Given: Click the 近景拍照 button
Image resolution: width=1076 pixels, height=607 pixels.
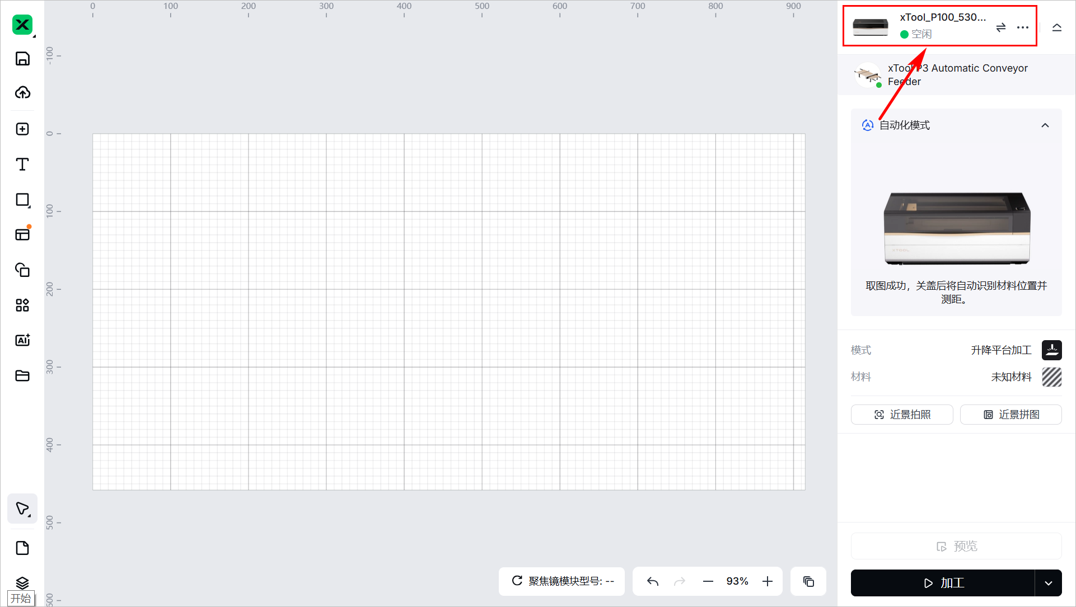Looking at the screenshot, I should [x=902, y=415].
